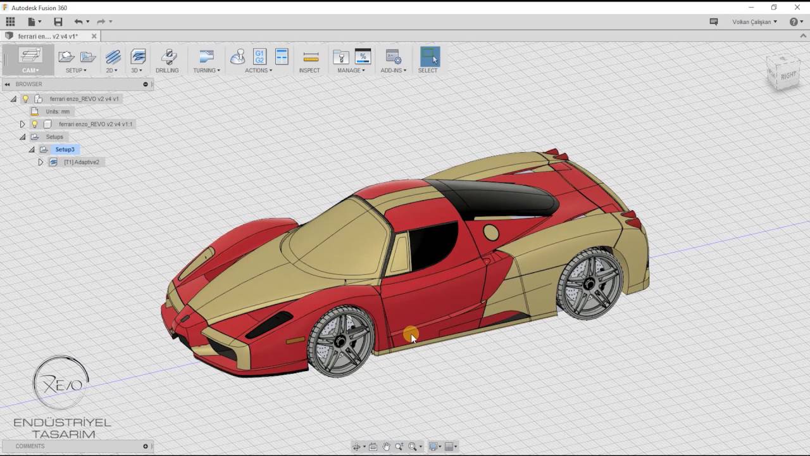Click the Turning operation icon
Image resolution: width=810 pixels, height=456 pixels.
(207, 56)
